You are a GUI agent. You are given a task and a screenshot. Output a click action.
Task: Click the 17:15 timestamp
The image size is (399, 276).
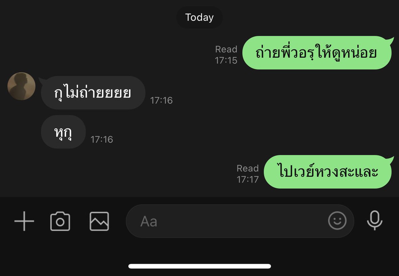(x=226, y=60)
